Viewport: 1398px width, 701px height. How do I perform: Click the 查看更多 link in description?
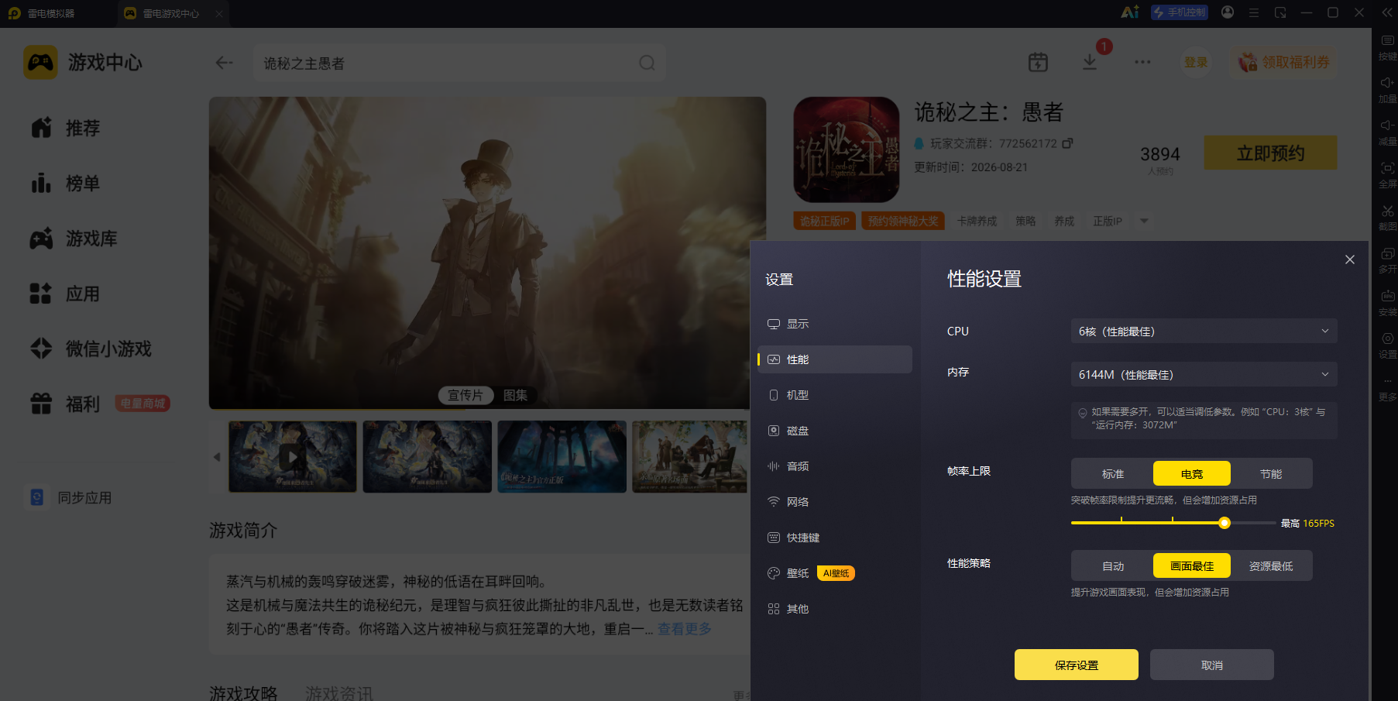[x=685, y=629]
